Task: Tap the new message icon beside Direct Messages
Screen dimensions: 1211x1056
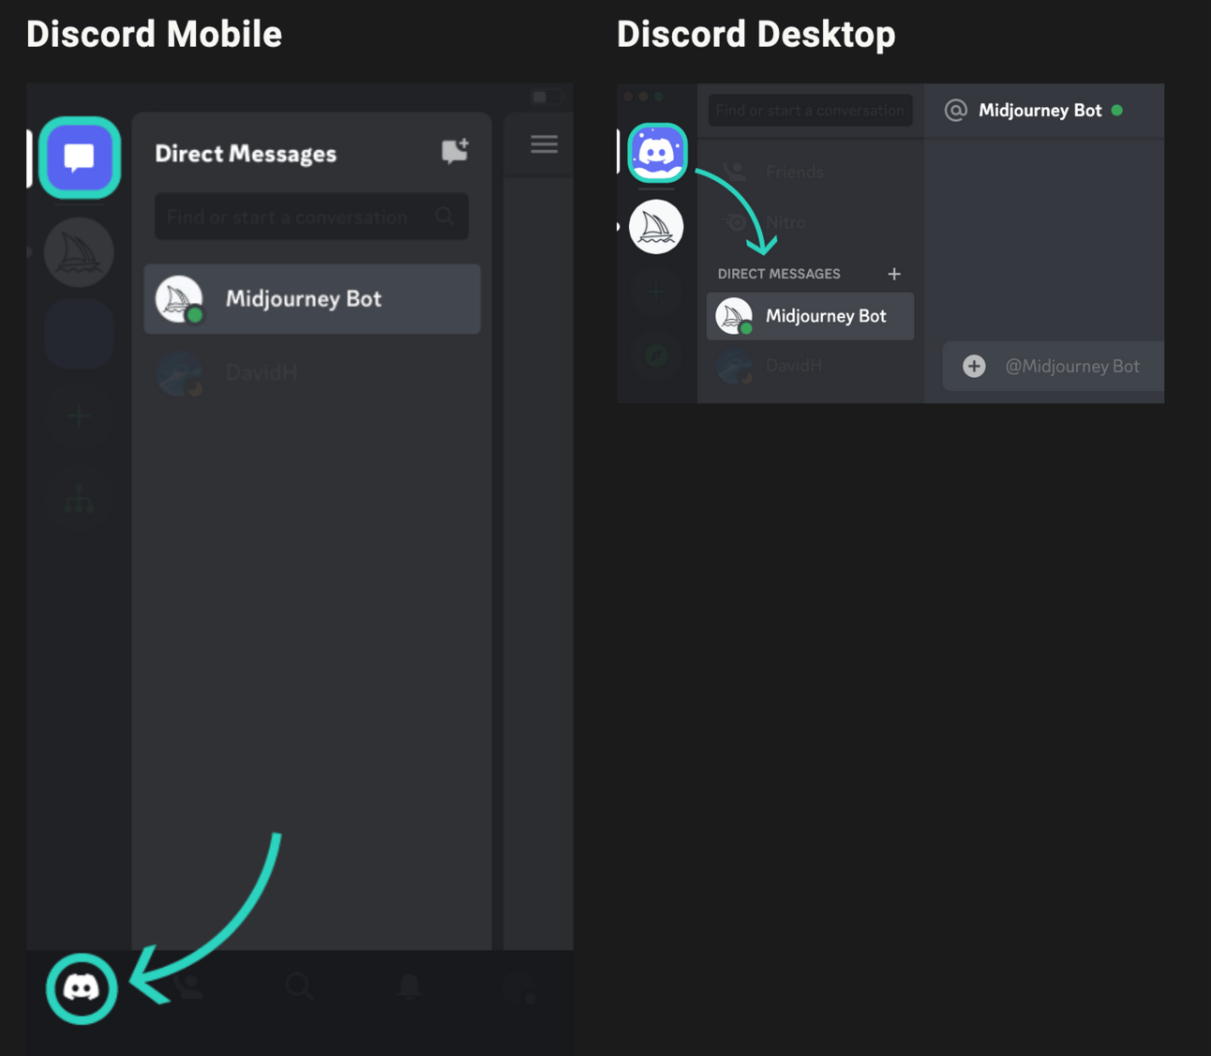Action: pos(455,151)
